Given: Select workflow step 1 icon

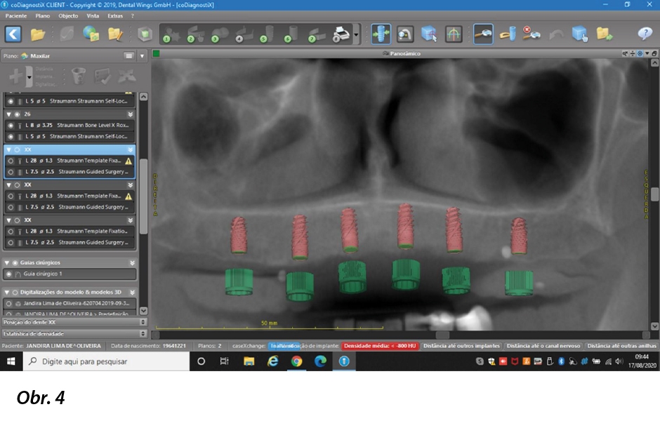Looking at the screenshot, I should 171,34.
